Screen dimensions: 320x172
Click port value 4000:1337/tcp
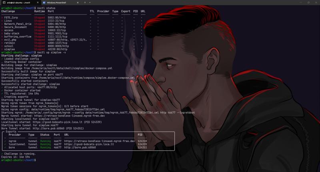tap(58, 43)
